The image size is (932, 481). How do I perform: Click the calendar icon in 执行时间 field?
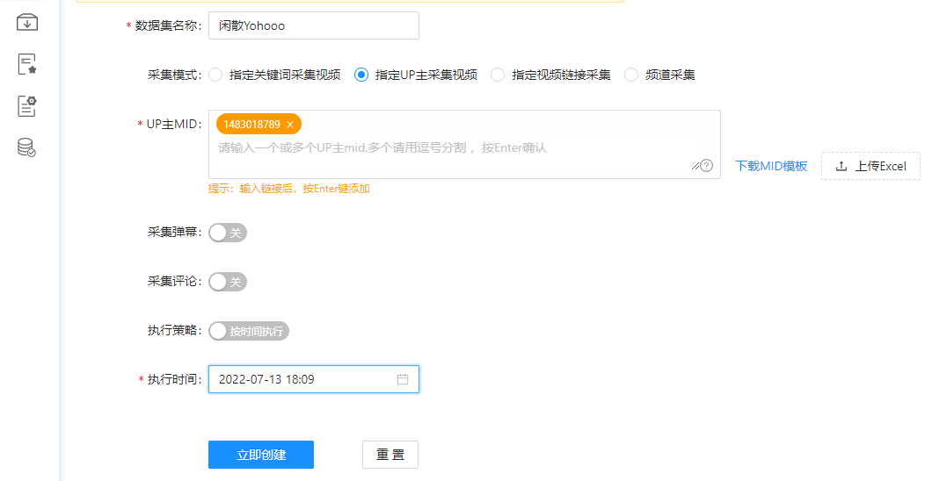[x=403, y=379]
